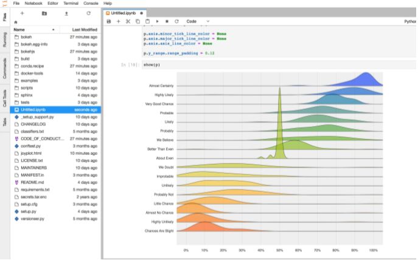Image resolution: width=418 pixels, height=260 pixels.
Task: Save the notebook with the disk icon
Action: (109, 21)
